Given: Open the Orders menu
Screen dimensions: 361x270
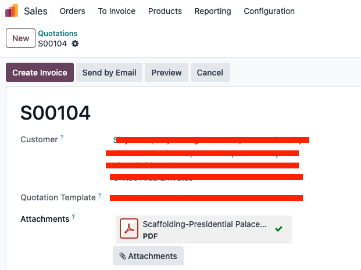Looking at the screenshot, I should (72, 11).
